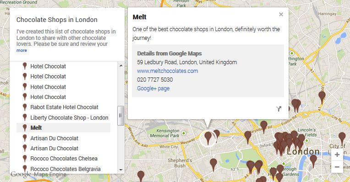The width and height of the screenshot is (350, 182).
Task: Open the Google+ page link
Action: click(x=153, y=88)
